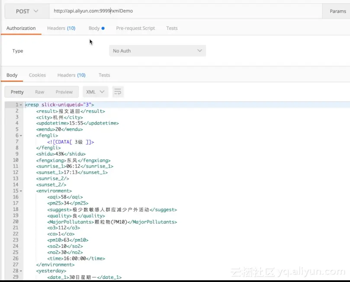
Task: Click the request URL input field
Action: 186,11
